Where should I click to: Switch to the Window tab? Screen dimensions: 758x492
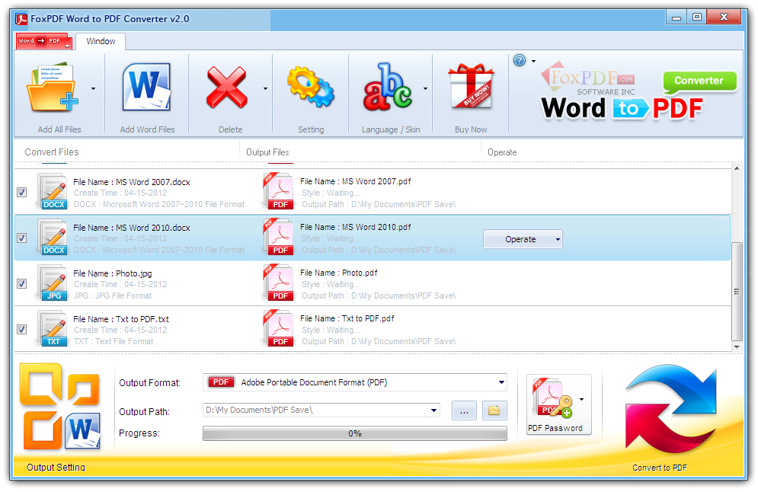(101, 41)
